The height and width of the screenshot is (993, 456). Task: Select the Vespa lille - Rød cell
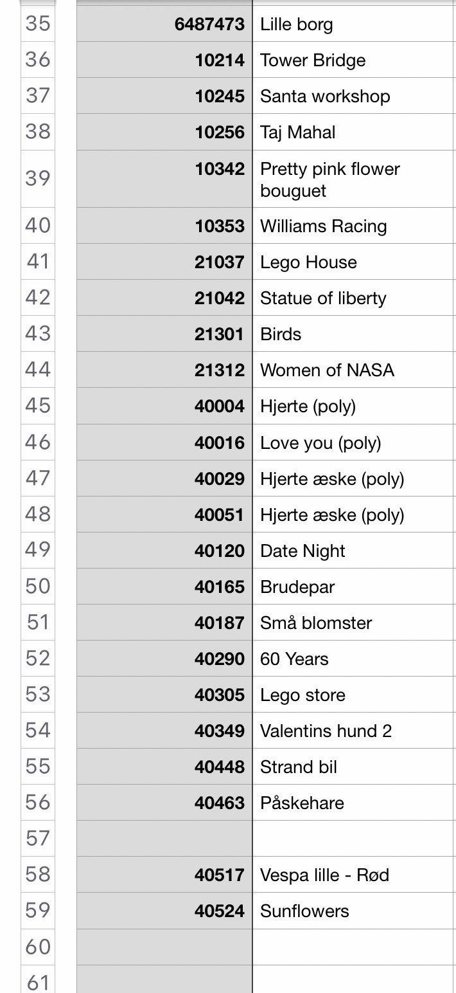click(x=354, y=874)
